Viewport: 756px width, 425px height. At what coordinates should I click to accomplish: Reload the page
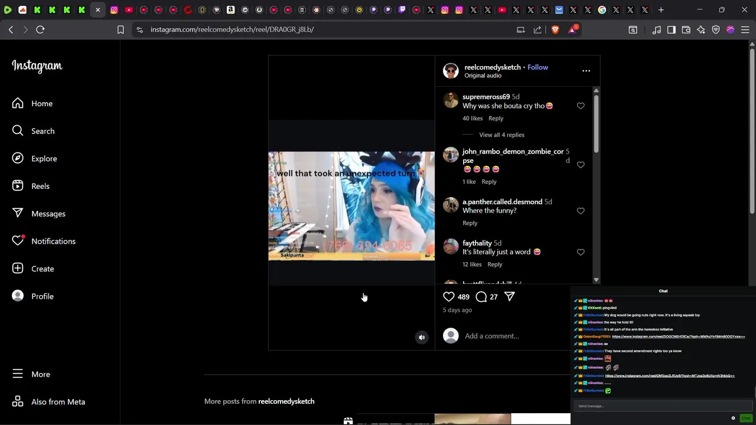tap(40, 30)
